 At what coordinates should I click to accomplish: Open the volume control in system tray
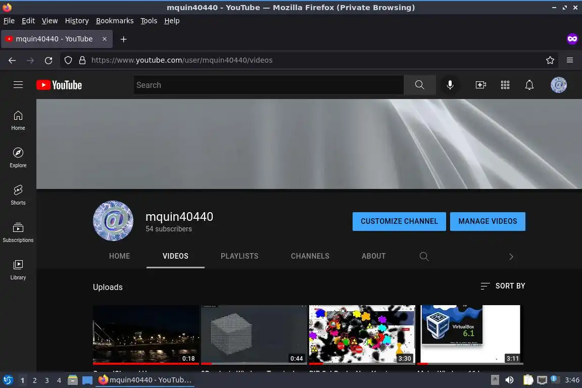509,380
